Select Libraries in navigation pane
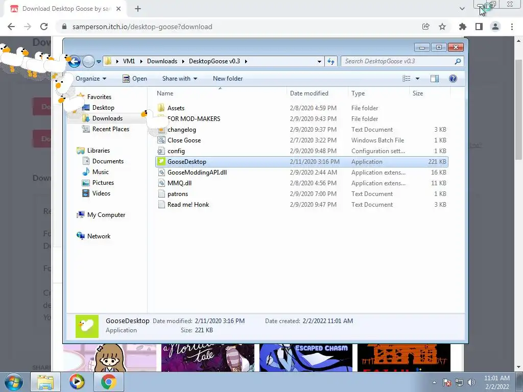This screenshot has width=523, height=392. coord(99,151)
